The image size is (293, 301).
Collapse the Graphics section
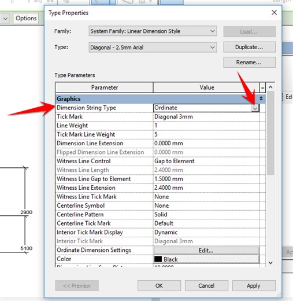(261, 98)
